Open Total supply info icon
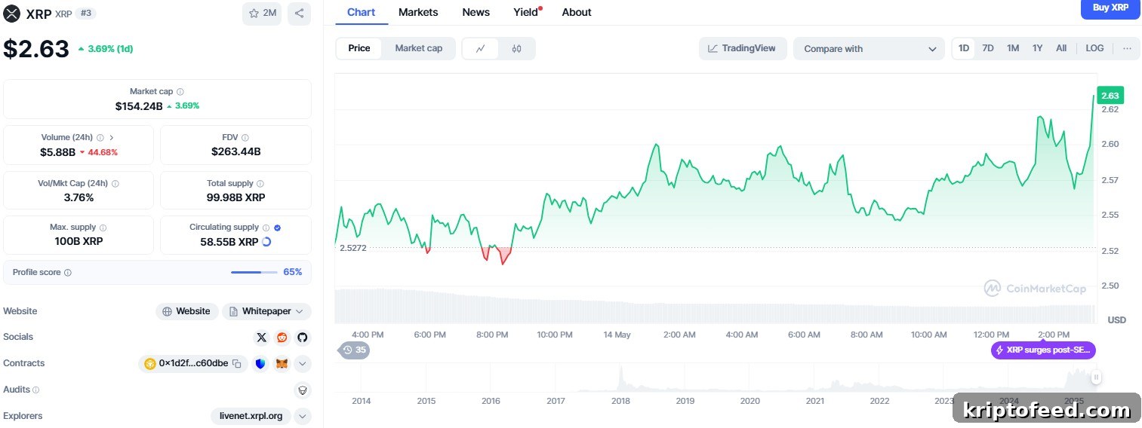1142x428 pixels. [x=260, y=184]
